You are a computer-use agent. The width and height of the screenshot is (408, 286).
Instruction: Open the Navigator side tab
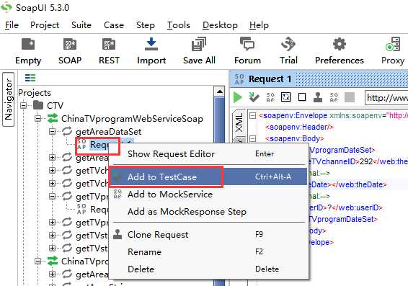9,99
